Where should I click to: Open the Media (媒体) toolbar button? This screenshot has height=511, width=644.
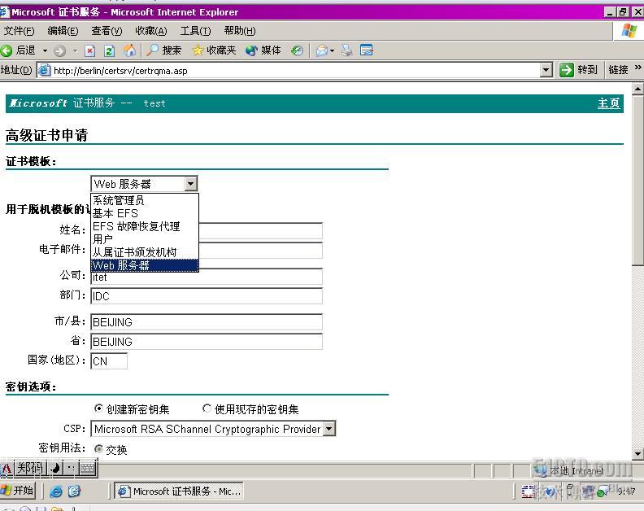pyautogui.click(x=263, y=50)
